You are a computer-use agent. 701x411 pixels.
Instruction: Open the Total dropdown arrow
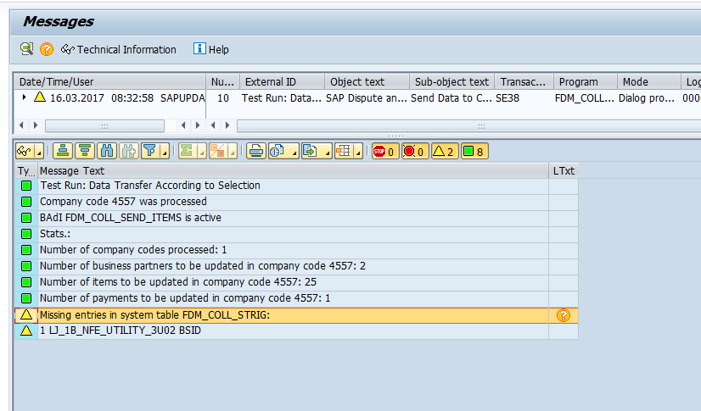(202, 153)
